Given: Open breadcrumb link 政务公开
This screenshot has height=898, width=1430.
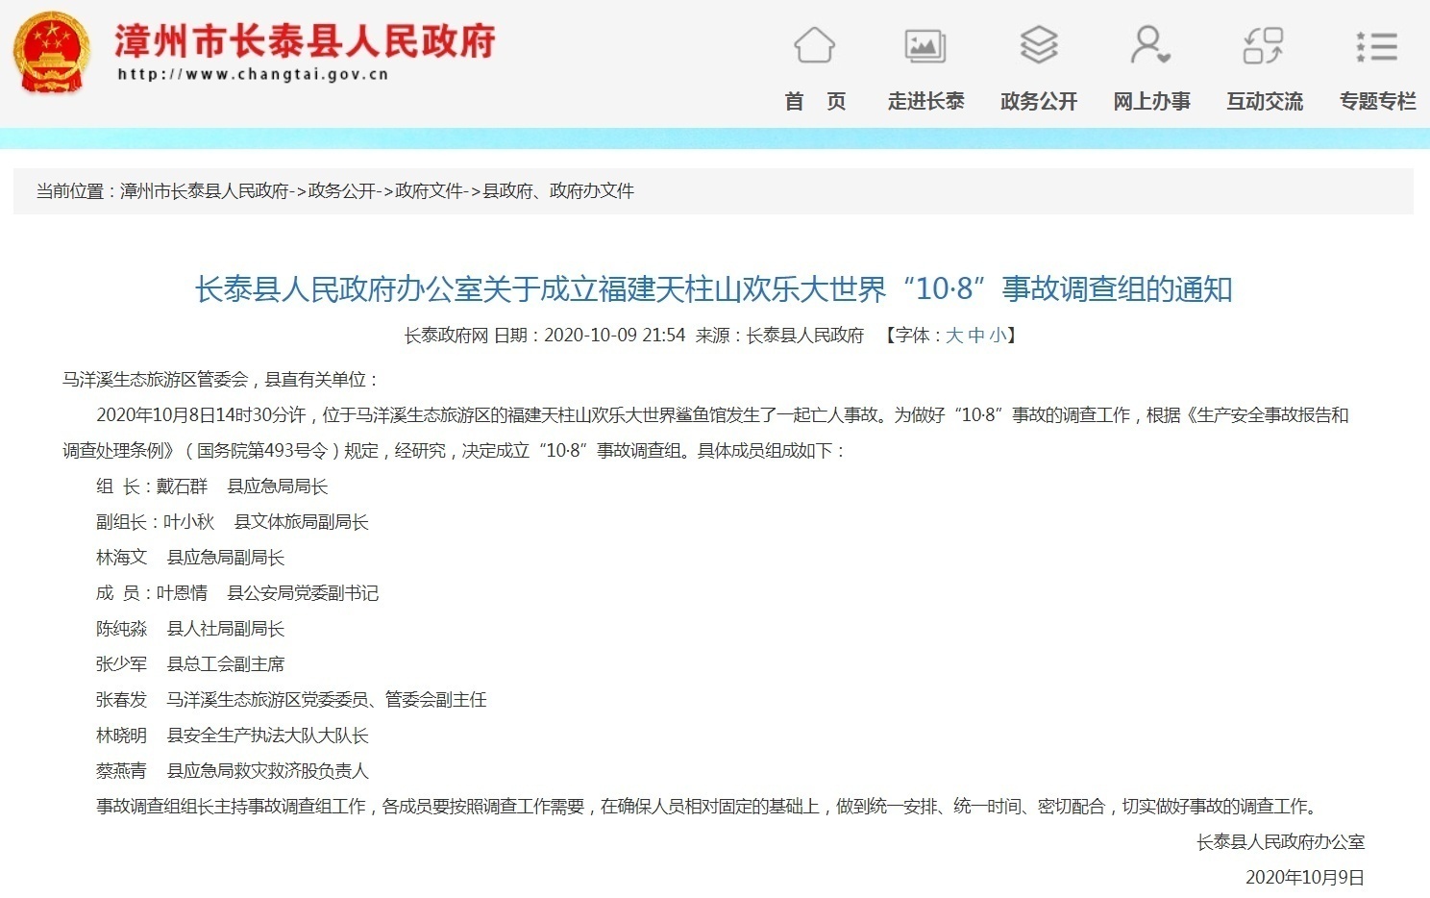Looking at the screenshot, I should click(x=341, y=191).
